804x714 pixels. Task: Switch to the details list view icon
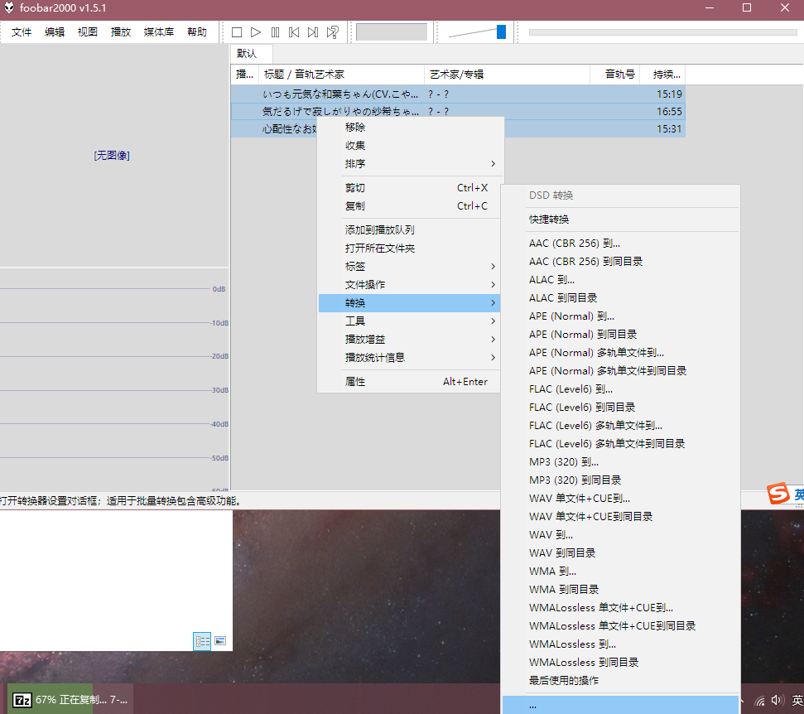(202, 641)
